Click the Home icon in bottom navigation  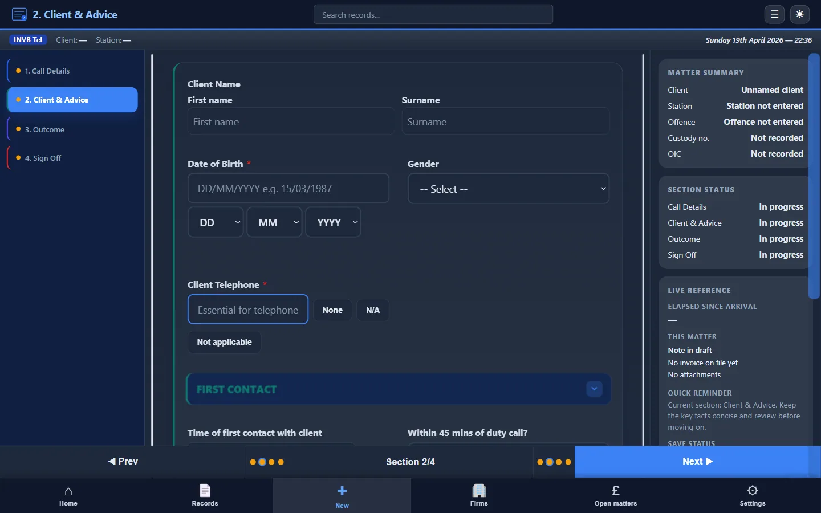coord(68,491)
